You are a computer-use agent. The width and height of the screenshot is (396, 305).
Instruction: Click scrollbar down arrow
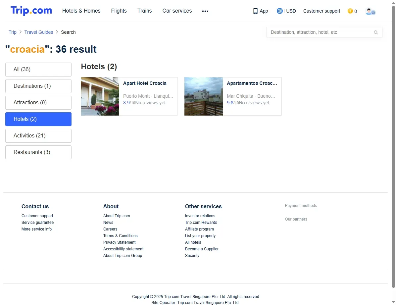click(x=393, y=302)
